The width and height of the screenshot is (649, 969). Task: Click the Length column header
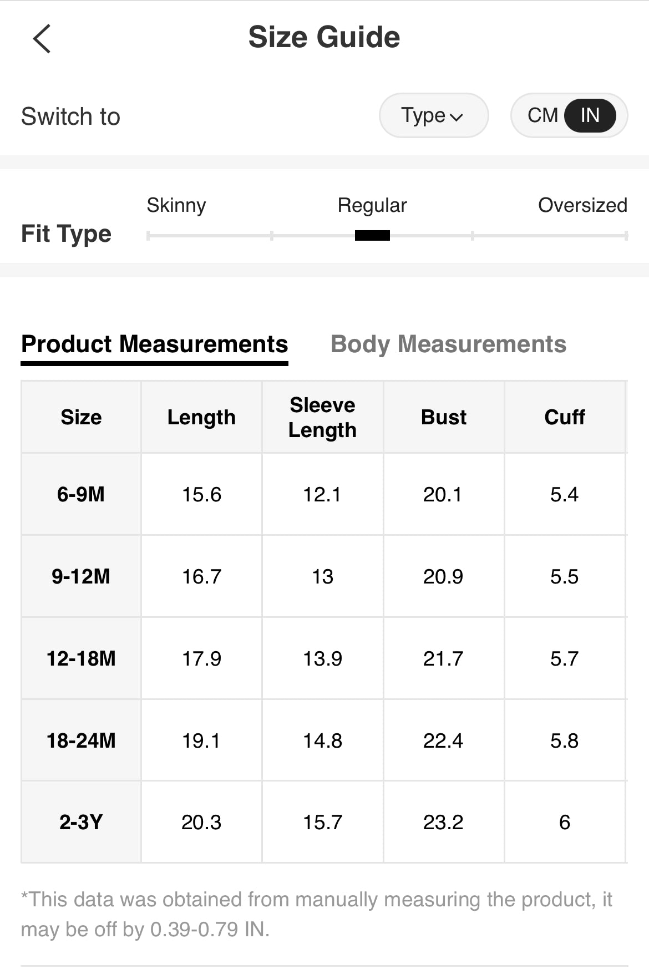pos(201,417)
